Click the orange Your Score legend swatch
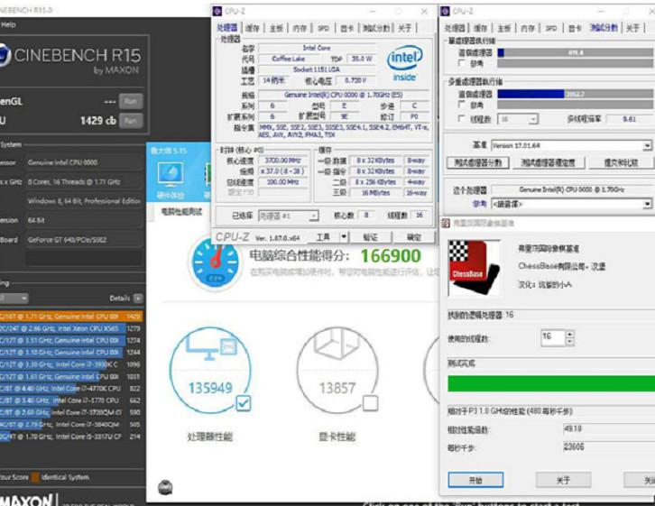 [x=35, y=477]
